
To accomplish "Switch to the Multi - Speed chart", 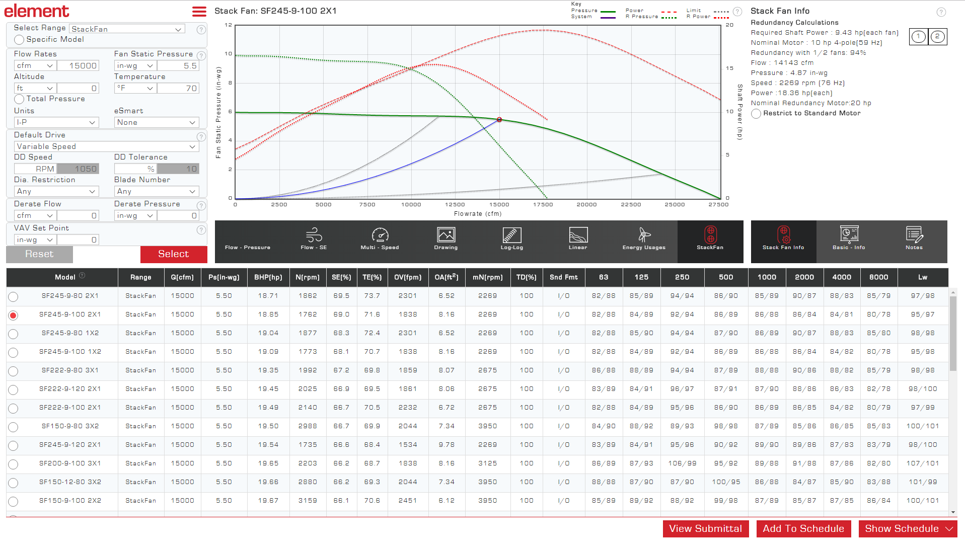I will [380, 239].
